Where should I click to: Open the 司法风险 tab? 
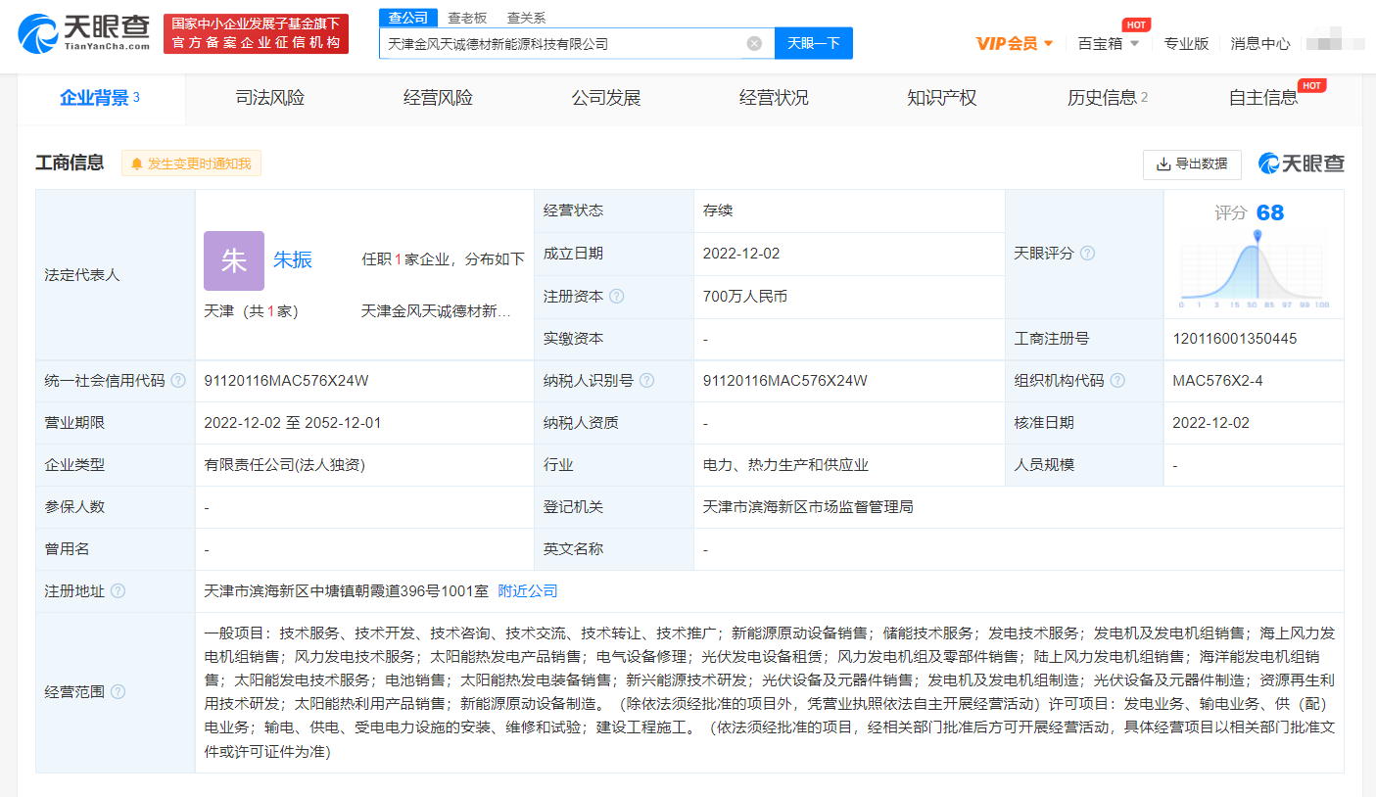tap(270, 98)
